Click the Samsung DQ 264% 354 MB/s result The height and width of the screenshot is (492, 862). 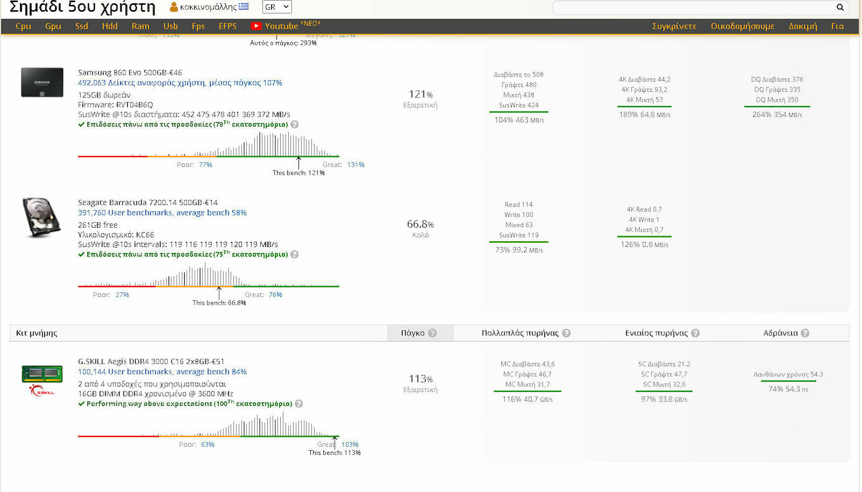click(x=777, y=115)
